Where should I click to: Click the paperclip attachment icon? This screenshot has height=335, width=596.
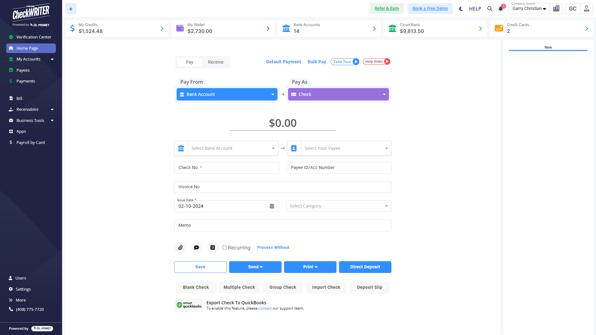click(x=180, y=248)
